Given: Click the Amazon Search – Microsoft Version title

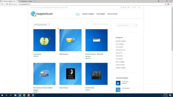Looking at the screenshot, I should (x=94, y=55).
